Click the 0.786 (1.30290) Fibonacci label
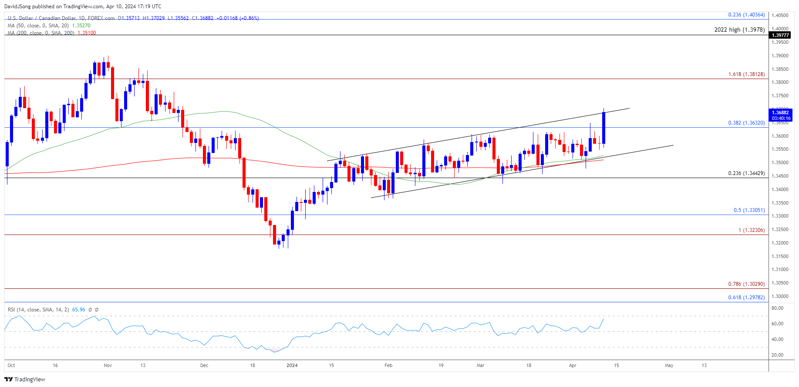This screenshot has width=799, height=387. (746, 284)
